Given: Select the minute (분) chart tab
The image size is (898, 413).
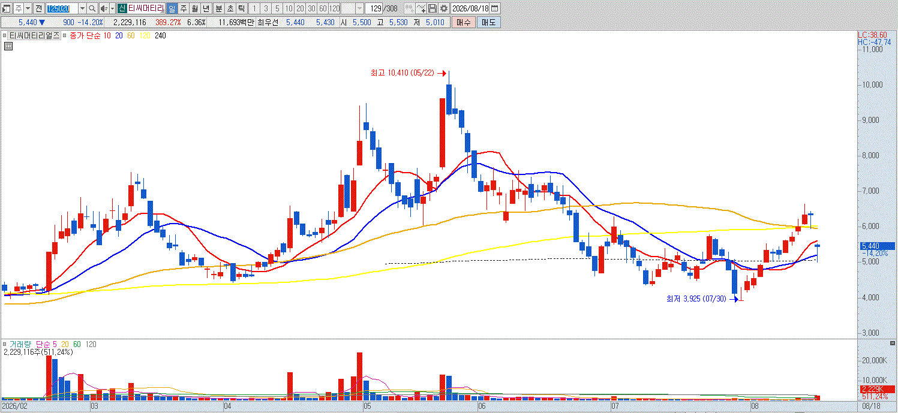Looking at the screenshot, I should tap(218, 8).
